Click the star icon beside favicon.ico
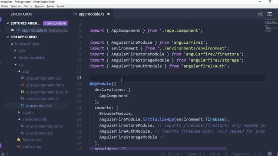The image size is (278, 156). (x=19, y=140)
